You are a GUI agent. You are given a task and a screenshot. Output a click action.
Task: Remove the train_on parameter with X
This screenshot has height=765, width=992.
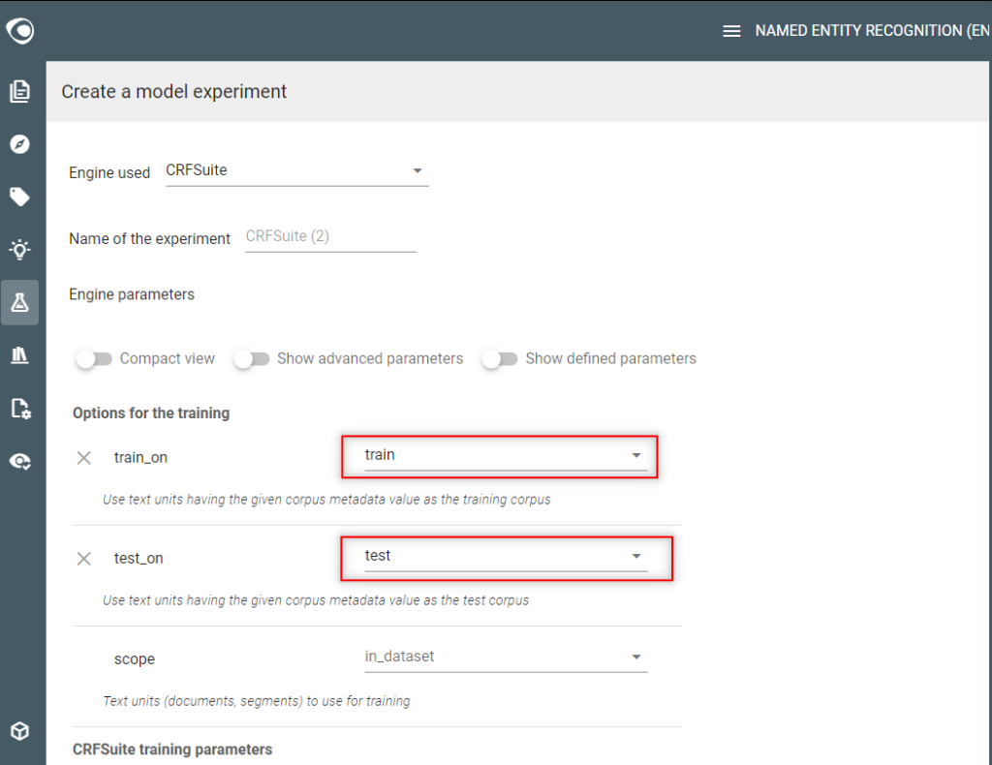pos(83,458)
